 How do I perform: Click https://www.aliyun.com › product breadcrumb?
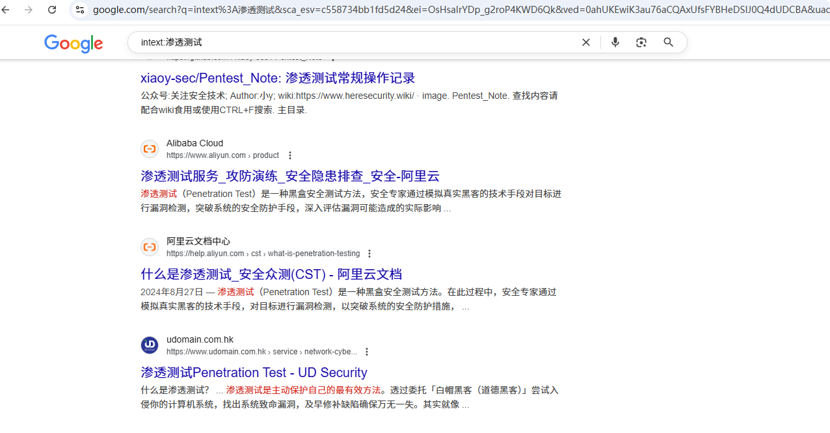click(222, 155)
